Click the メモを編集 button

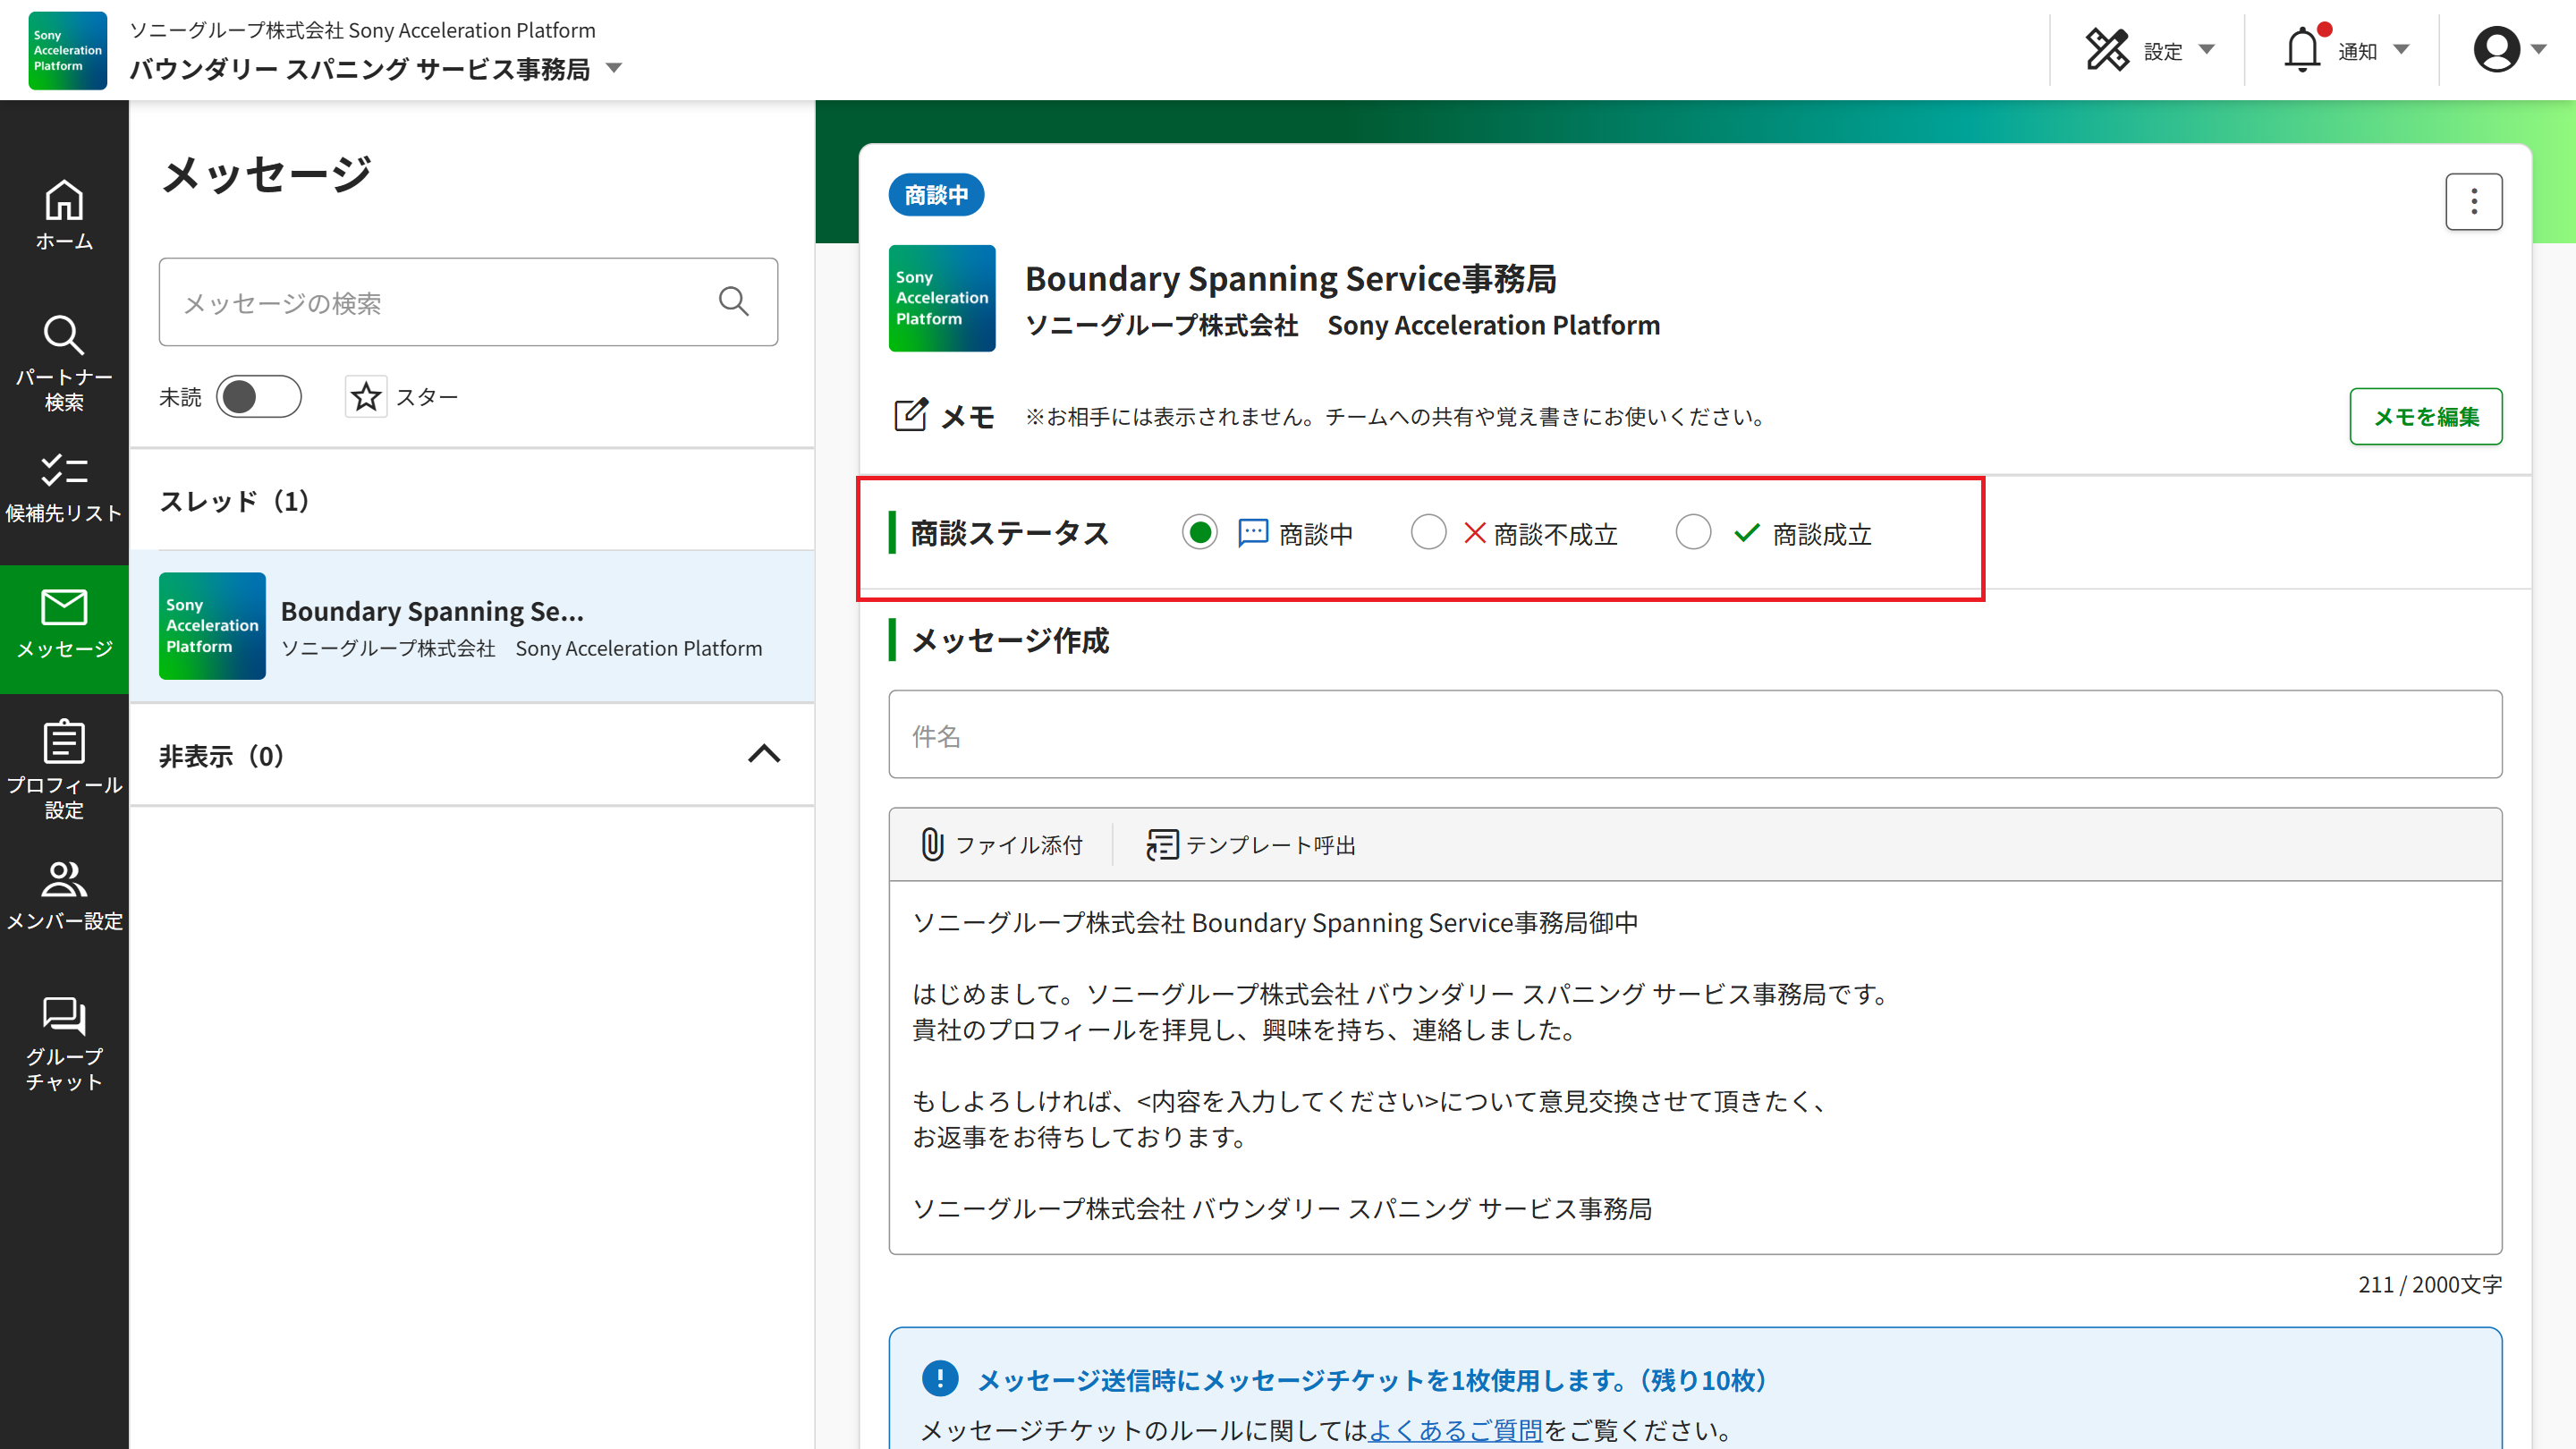tap(2425, 416)
